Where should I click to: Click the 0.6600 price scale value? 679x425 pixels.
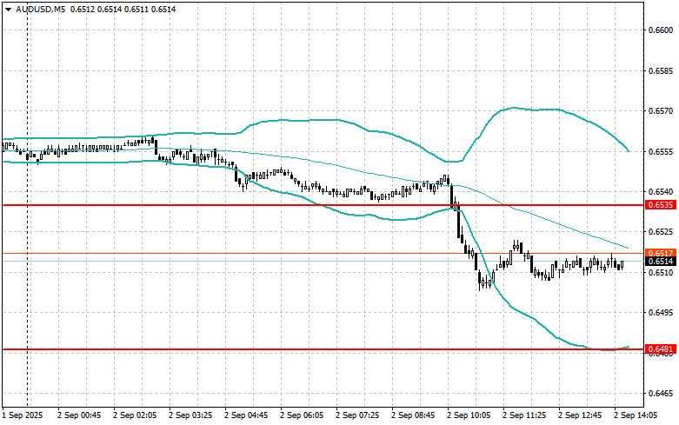pyautogui.click(x=661, y=30)
